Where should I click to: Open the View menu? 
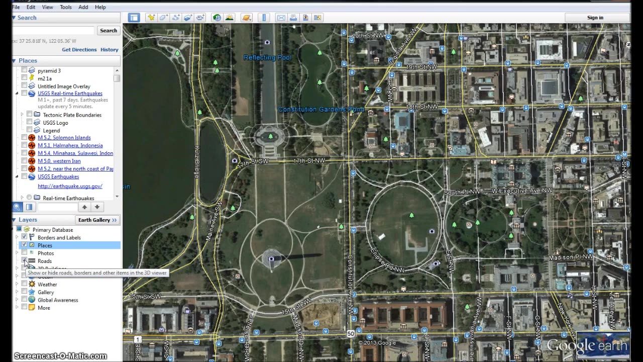(x=48, y=7)
